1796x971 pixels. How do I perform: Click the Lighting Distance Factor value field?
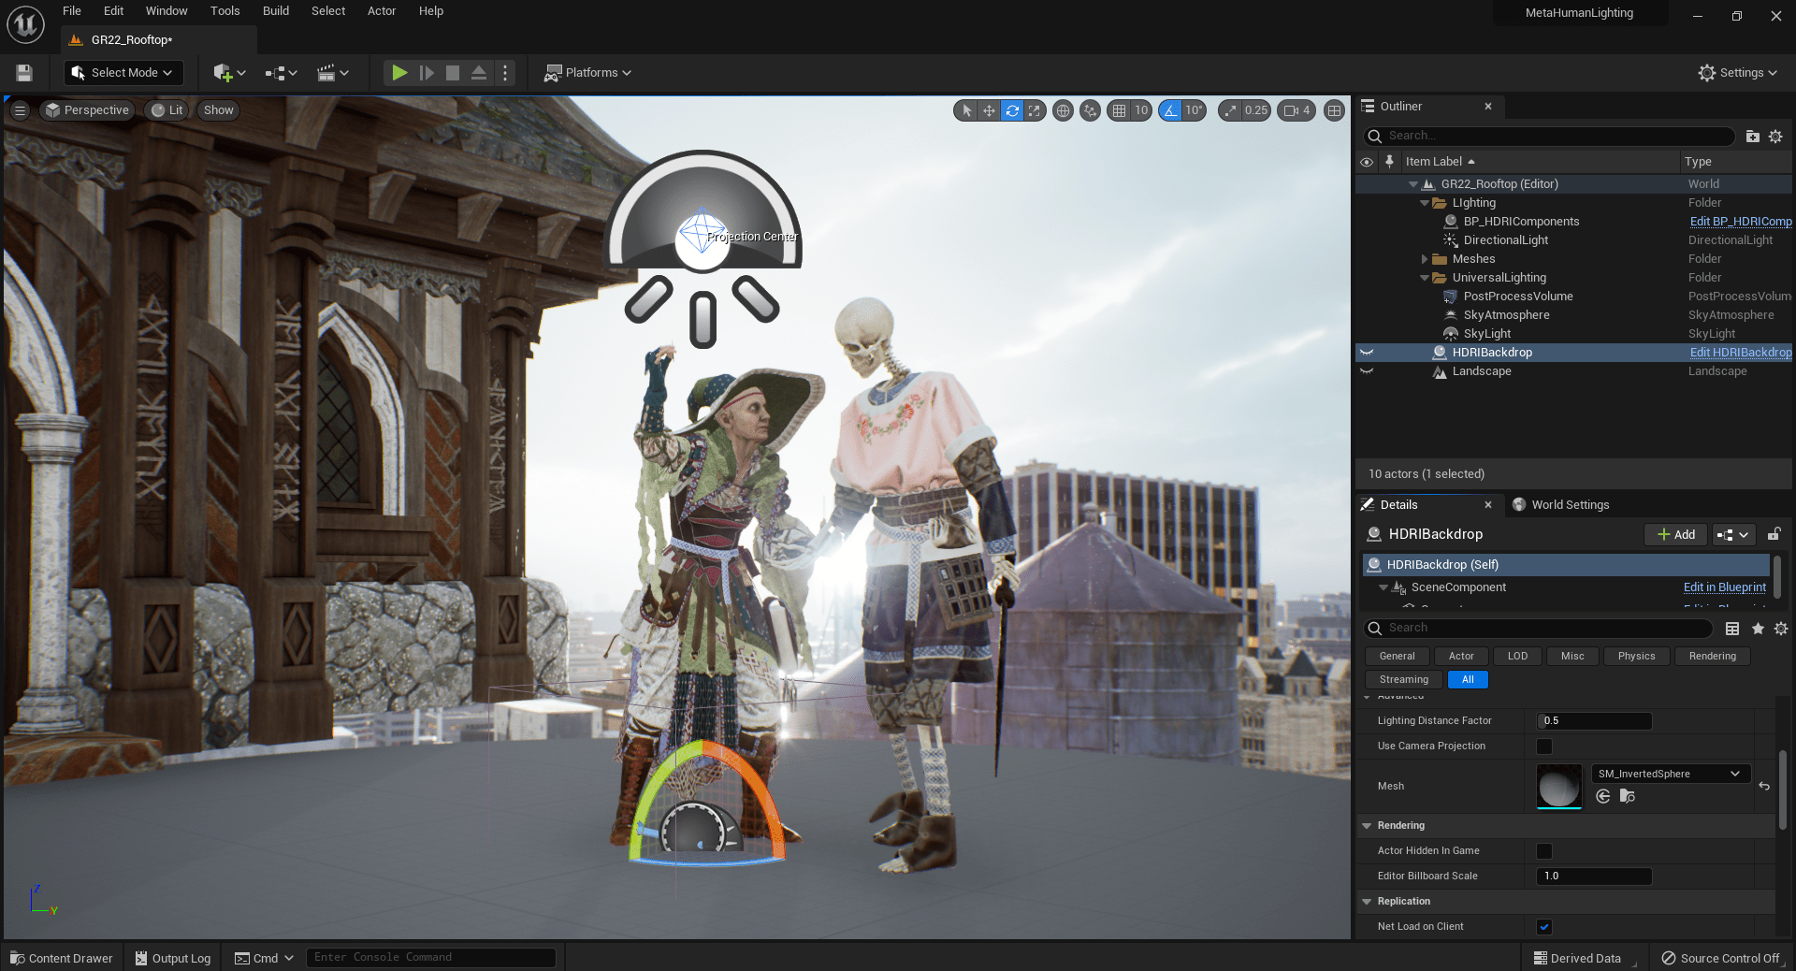point(1594,721)
